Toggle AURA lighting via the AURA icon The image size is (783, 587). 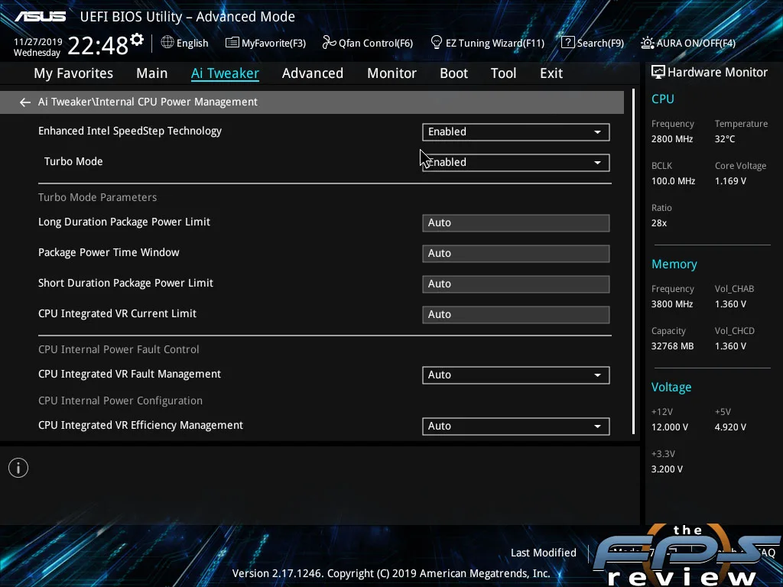(647, 43)
